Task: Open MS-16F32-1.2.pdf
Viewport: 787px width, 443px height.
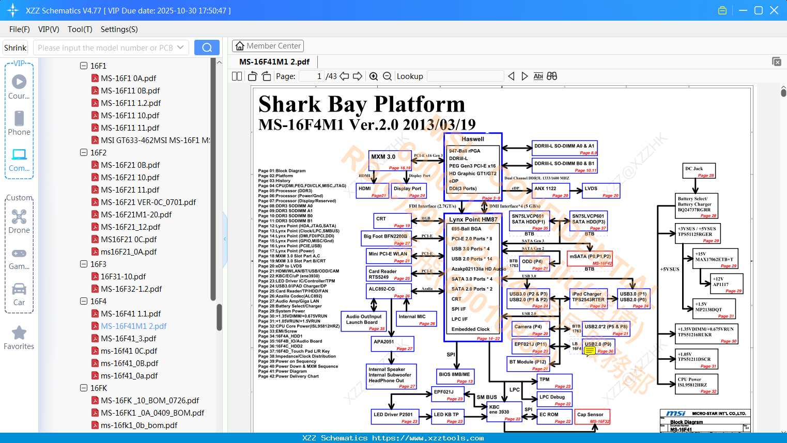Action: tap(131, 289)
